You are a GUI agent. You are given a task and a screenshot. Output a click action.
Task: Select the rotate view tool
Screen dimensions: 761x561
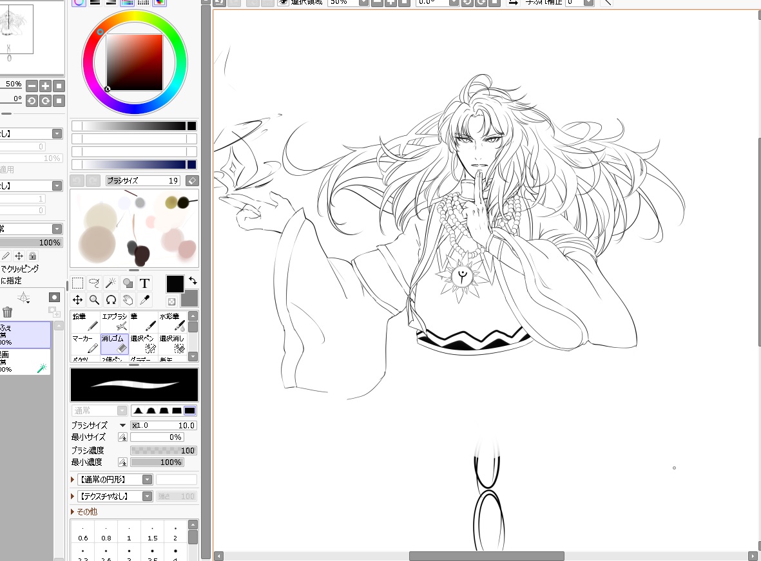pyautogui.click(x=111, y=300)
